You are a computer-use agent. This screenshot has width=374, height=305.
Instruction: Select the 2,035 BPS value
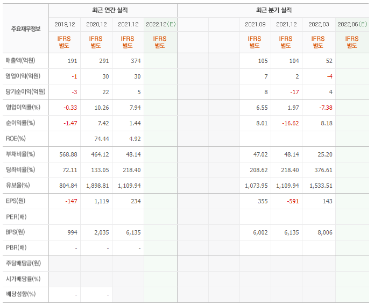click(x=102, y=232)
